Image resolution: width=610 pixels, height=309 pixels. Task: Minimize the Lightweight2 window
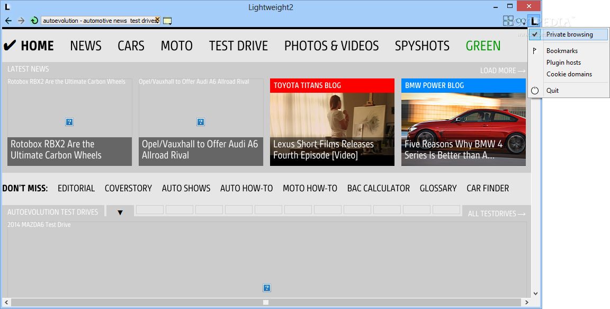496,6
